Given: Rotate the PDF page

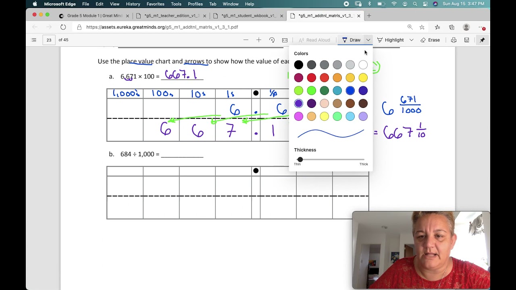Looking at the screenshot, I should 272,40.
